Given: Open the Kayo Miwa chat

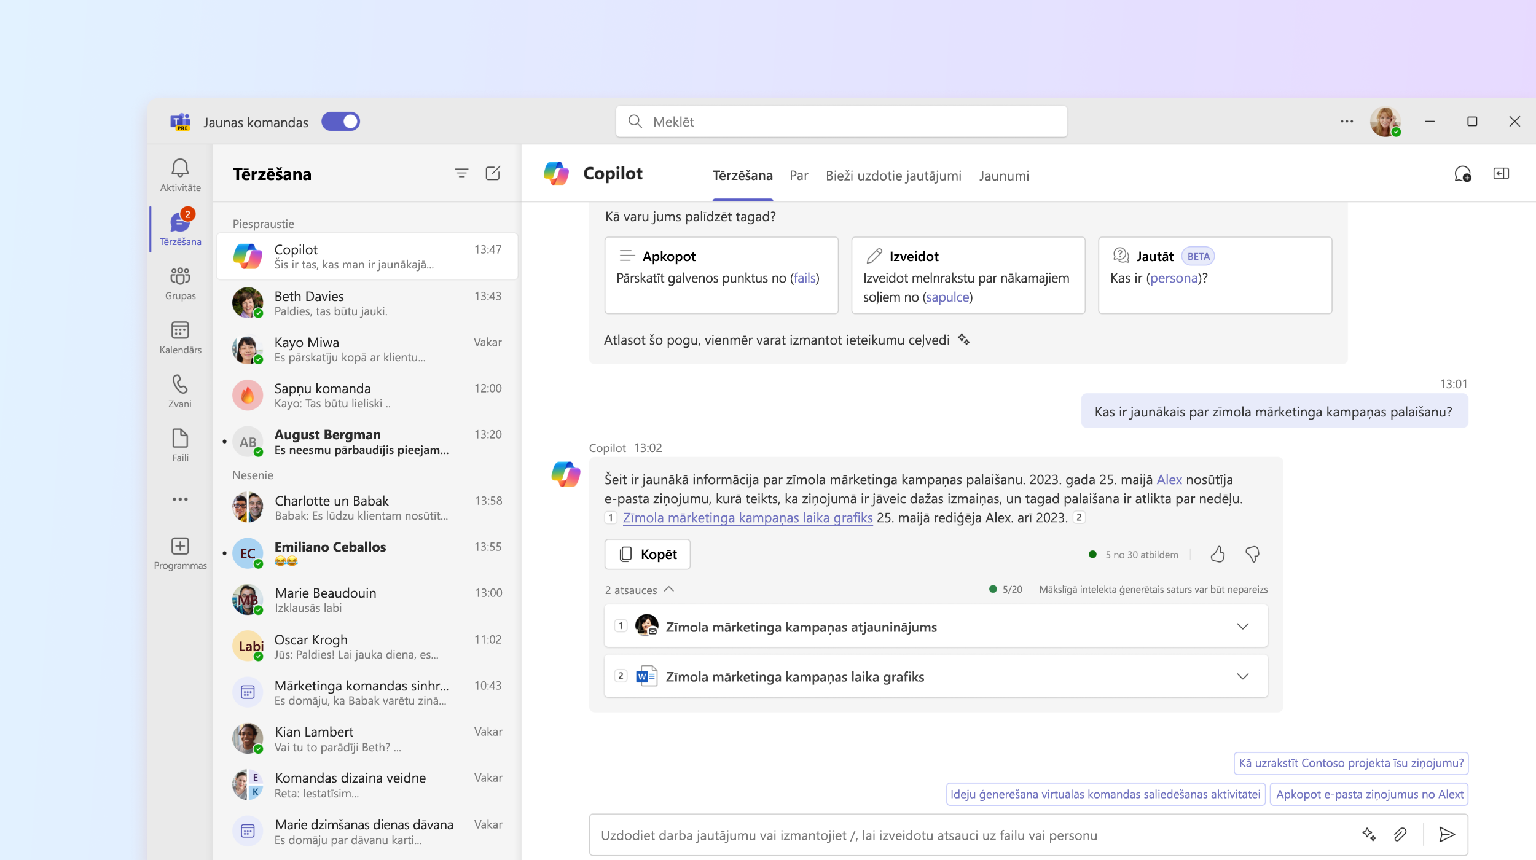Looking at the screenshot, I should [x=367, y=349].
